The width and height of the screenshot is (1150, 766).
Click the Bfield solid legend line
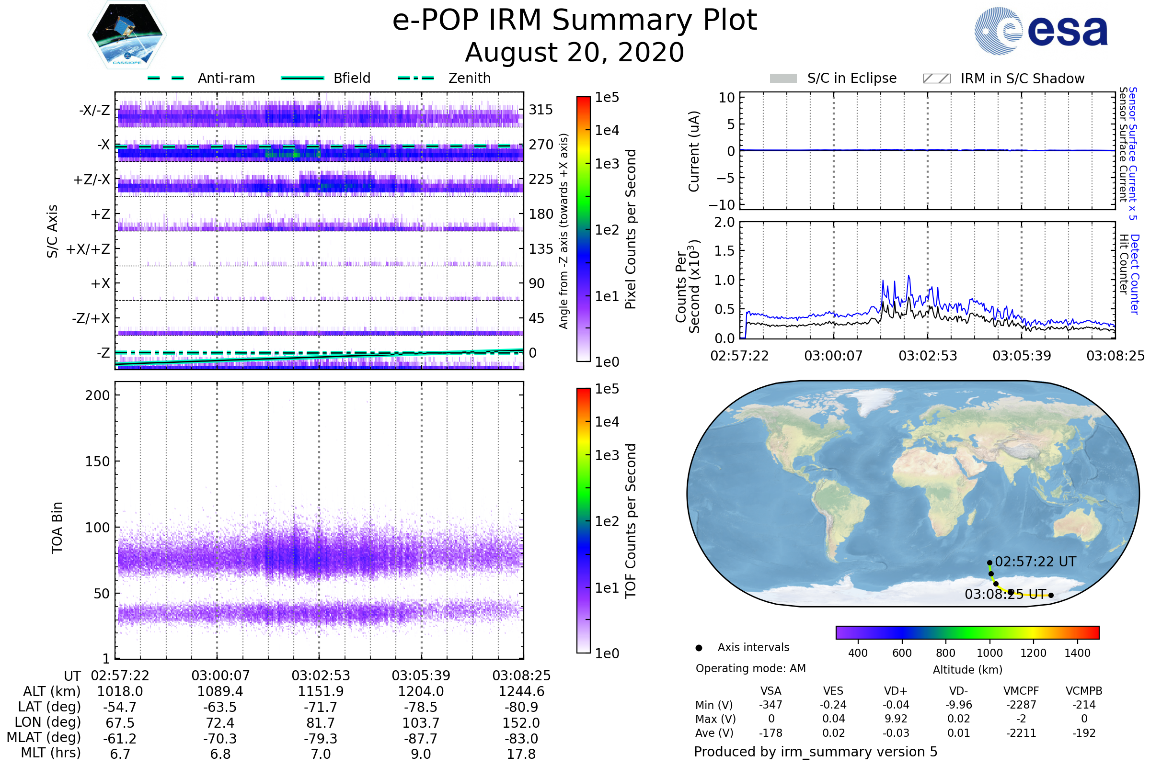pos(303,78)
